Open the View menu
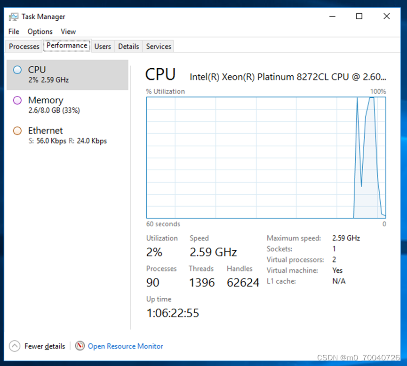This screenshot has width=407, height=366. [68, 32]
